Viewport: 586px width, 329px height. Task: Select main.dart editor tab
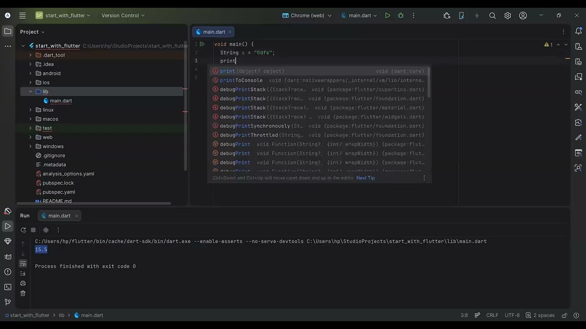(x=214, y=32)
